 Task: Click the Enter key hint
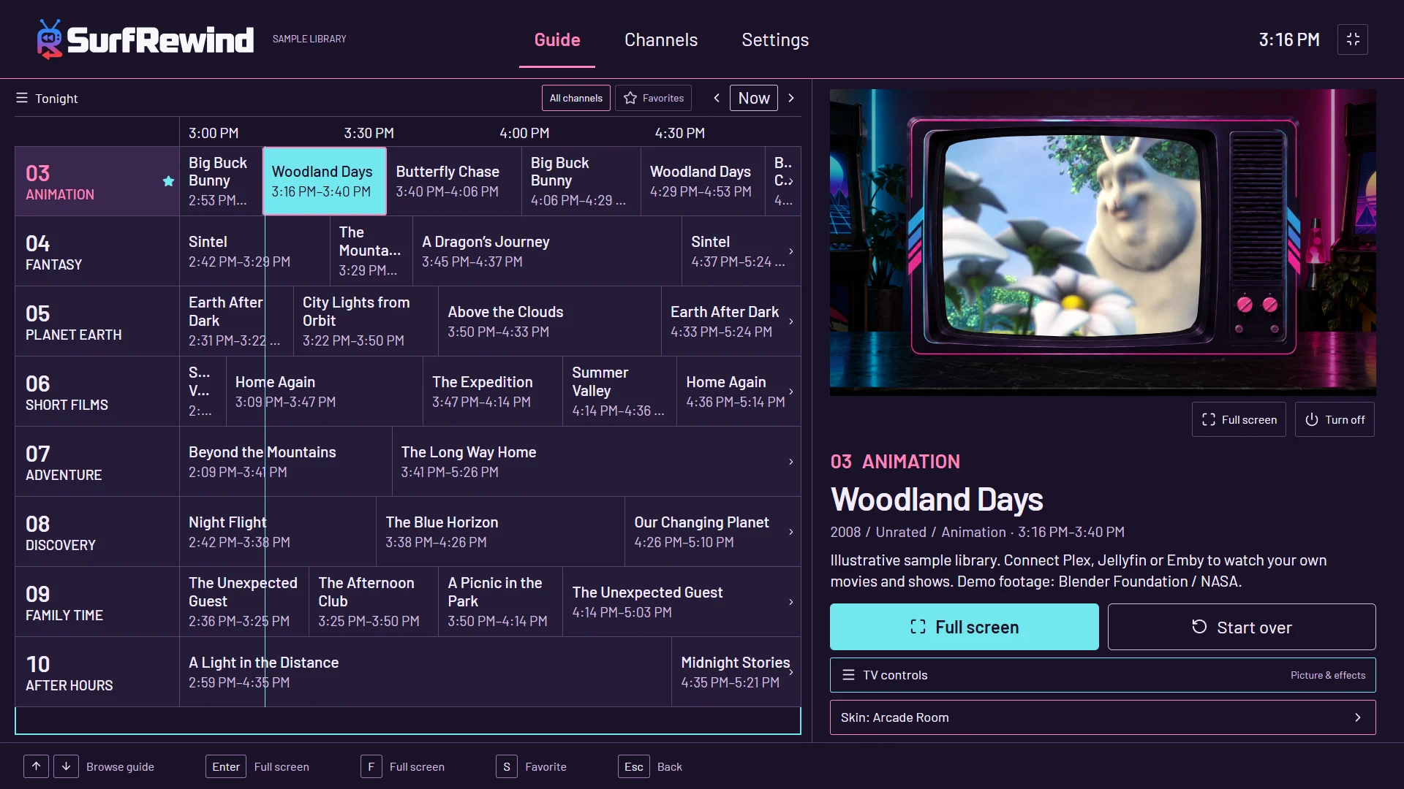(x=226, y=766)
